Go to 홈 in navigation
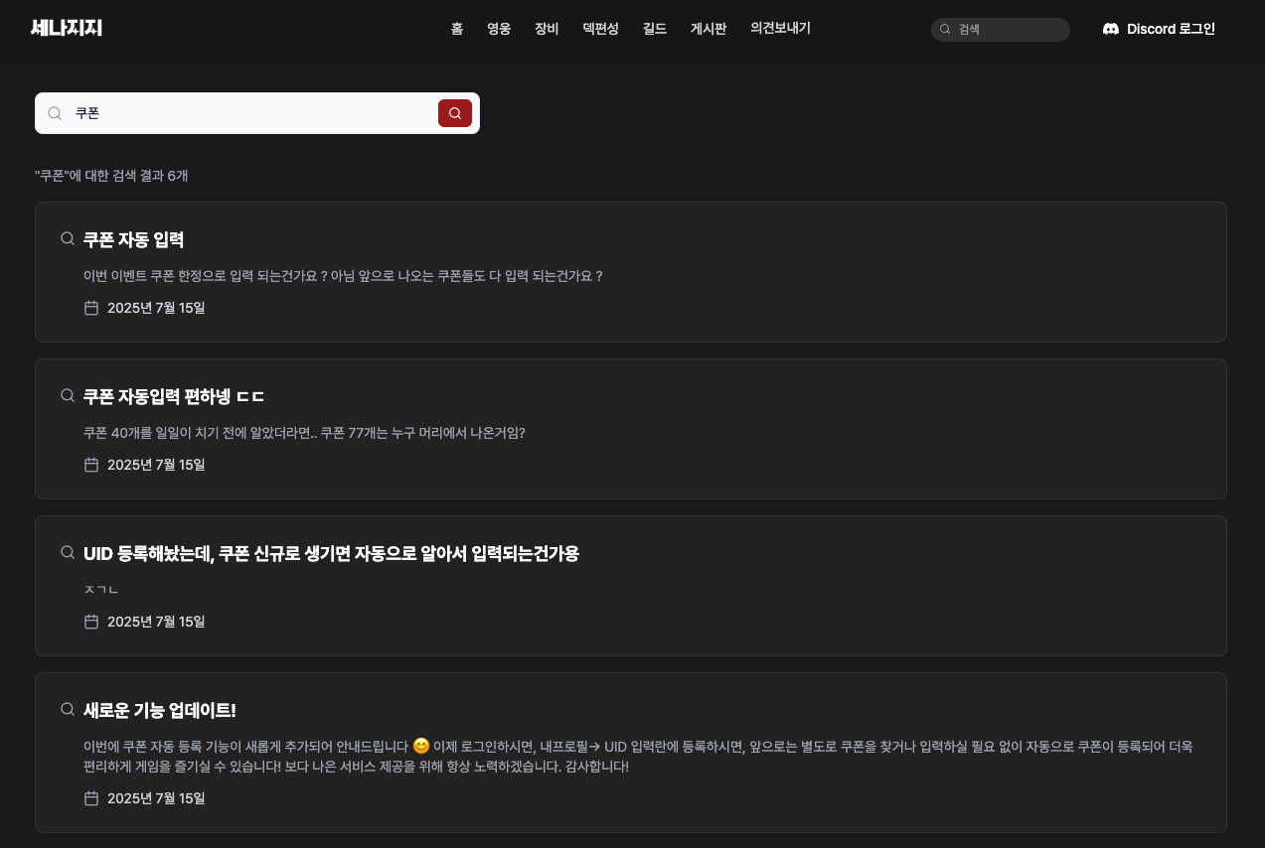Viewport: 1265px width, 848px height. [x=457, y=29]
